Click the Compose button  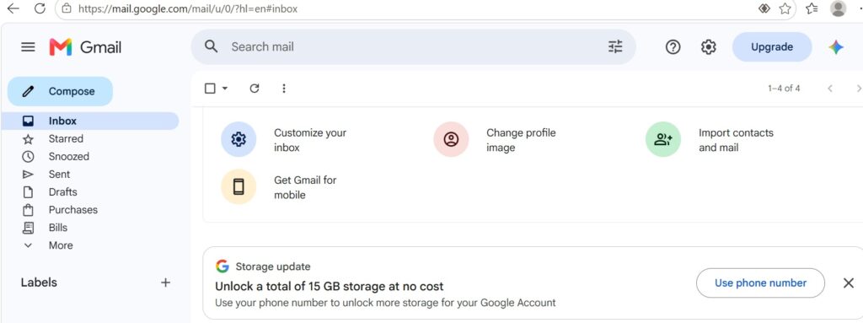tap(60, 91)
